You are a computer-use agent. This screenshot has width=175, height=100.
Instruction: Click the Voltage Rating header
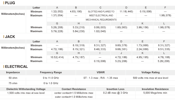point(150,72)
